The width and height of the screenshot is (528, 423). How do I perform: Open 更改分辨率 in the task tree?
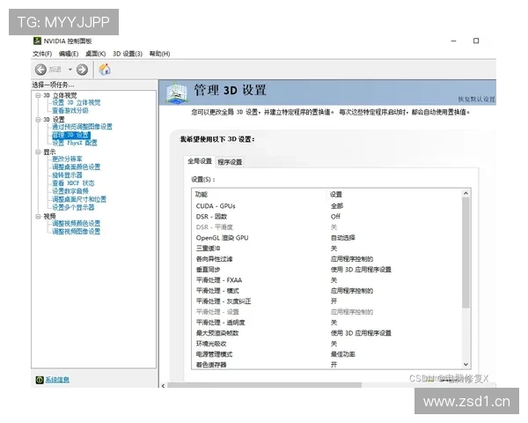(67, 159)
